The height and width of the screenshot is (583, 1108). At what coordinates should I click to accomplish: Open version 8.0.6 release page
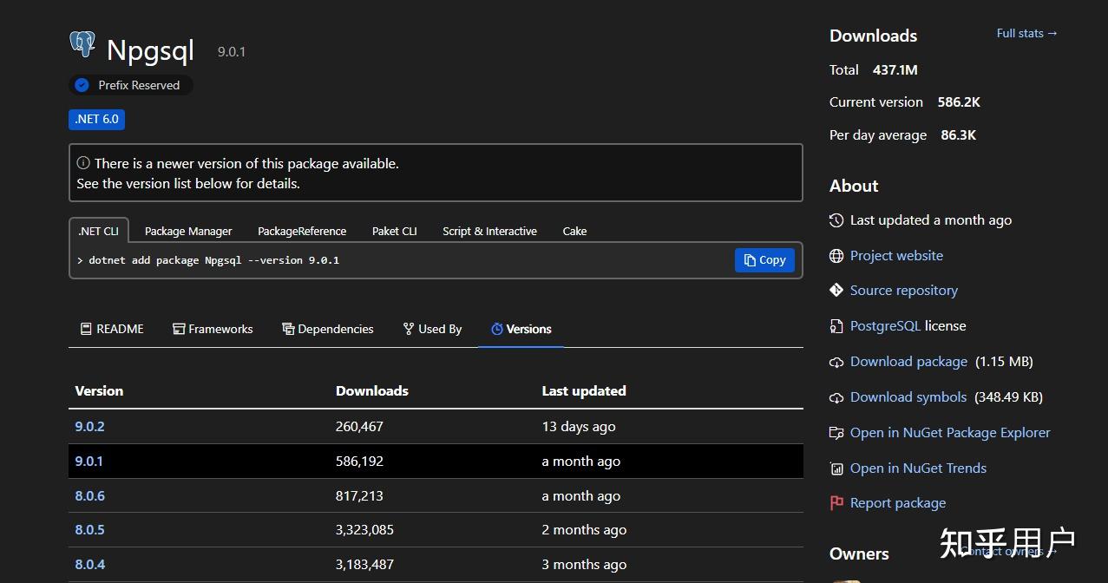[89, 495]
